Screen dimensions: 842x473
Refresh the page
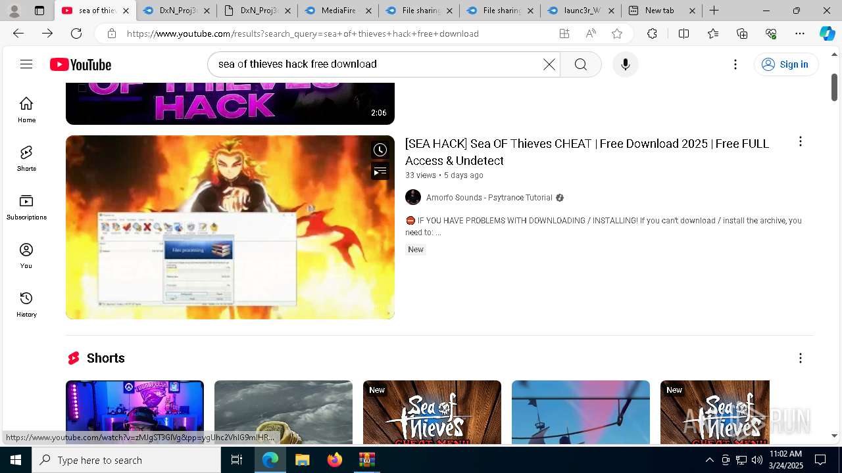[x=76, y=34]
